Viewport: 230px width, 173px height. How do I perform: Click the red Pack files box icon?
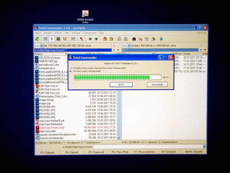105,39
